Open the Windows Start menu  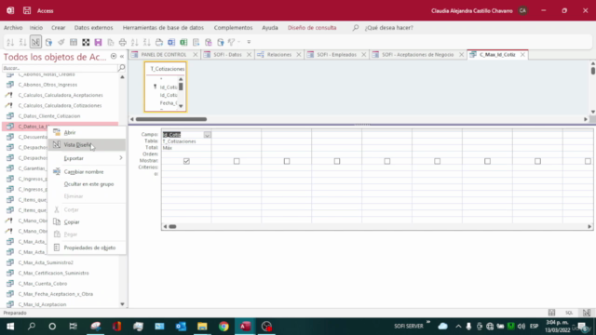[10, 327]
